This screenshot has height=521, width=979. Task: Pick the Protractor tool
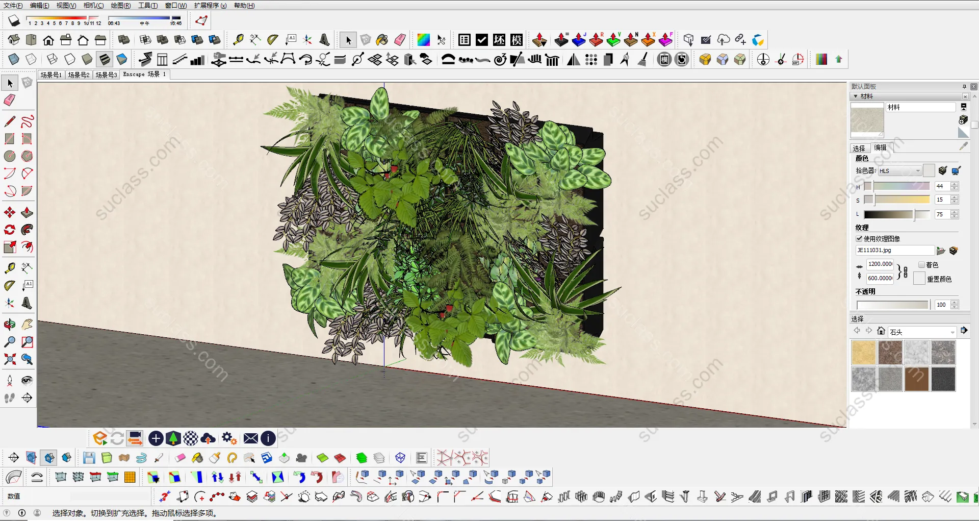10,286
